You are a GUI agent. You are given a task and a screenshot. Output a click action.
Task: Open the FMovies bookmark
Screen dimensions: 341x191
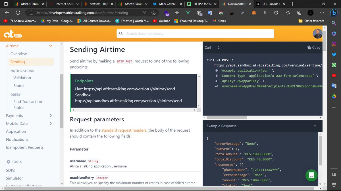(132, 21)
